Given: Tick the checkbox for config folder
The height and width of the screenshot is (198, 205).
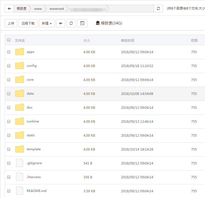Looking at the screenshot, I should coord(9,66).
